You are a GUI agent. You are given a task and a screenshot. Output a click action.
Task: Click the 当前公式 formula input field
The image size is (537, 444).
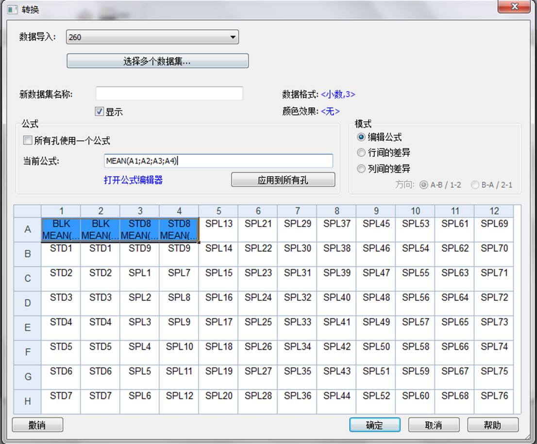tap(218, 161)
